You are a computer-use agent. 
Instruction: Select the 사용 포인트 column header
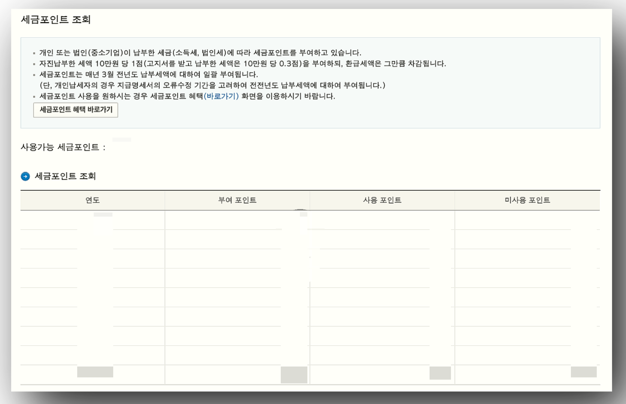coord(382,200)
